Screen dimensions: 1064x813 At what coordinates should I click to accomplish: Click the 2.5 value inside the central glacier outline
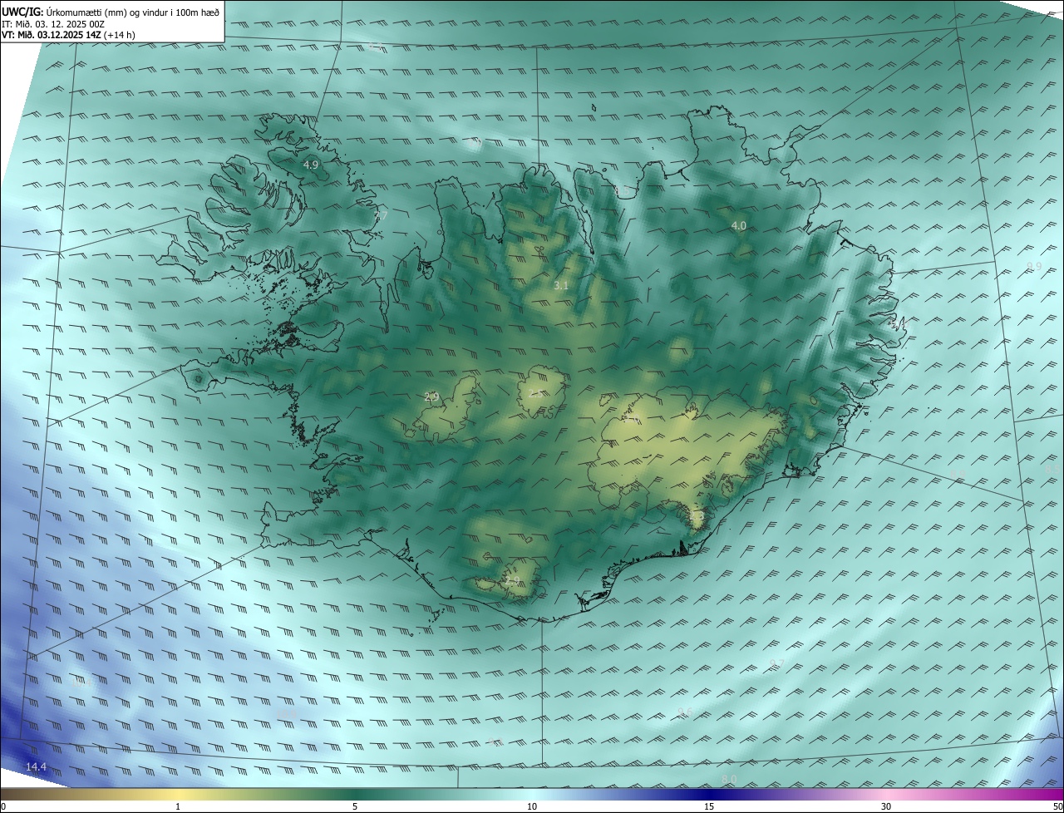coord(536,392)
